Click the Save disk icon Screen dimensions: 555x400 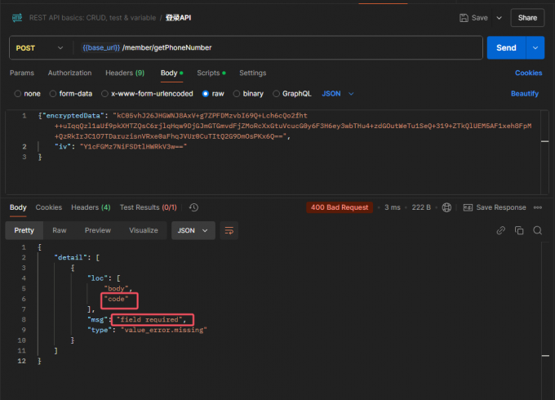click(x=464, y=18)
